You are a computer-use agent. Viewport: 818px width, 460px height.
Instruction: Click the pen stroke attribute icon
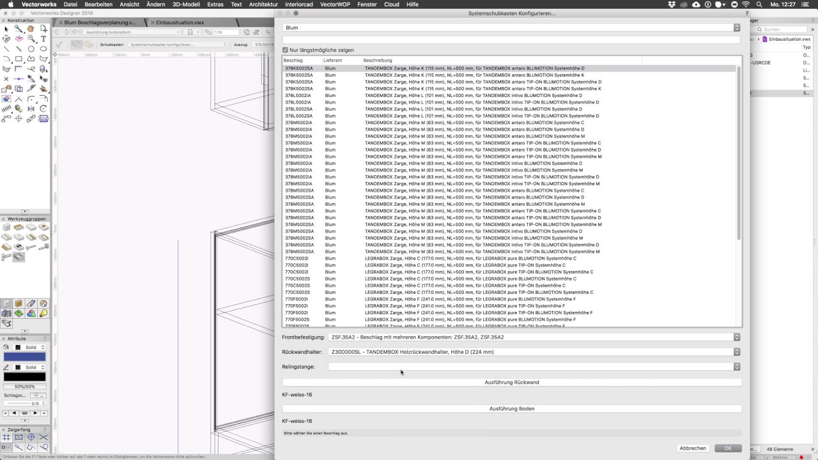coord(6,367)
